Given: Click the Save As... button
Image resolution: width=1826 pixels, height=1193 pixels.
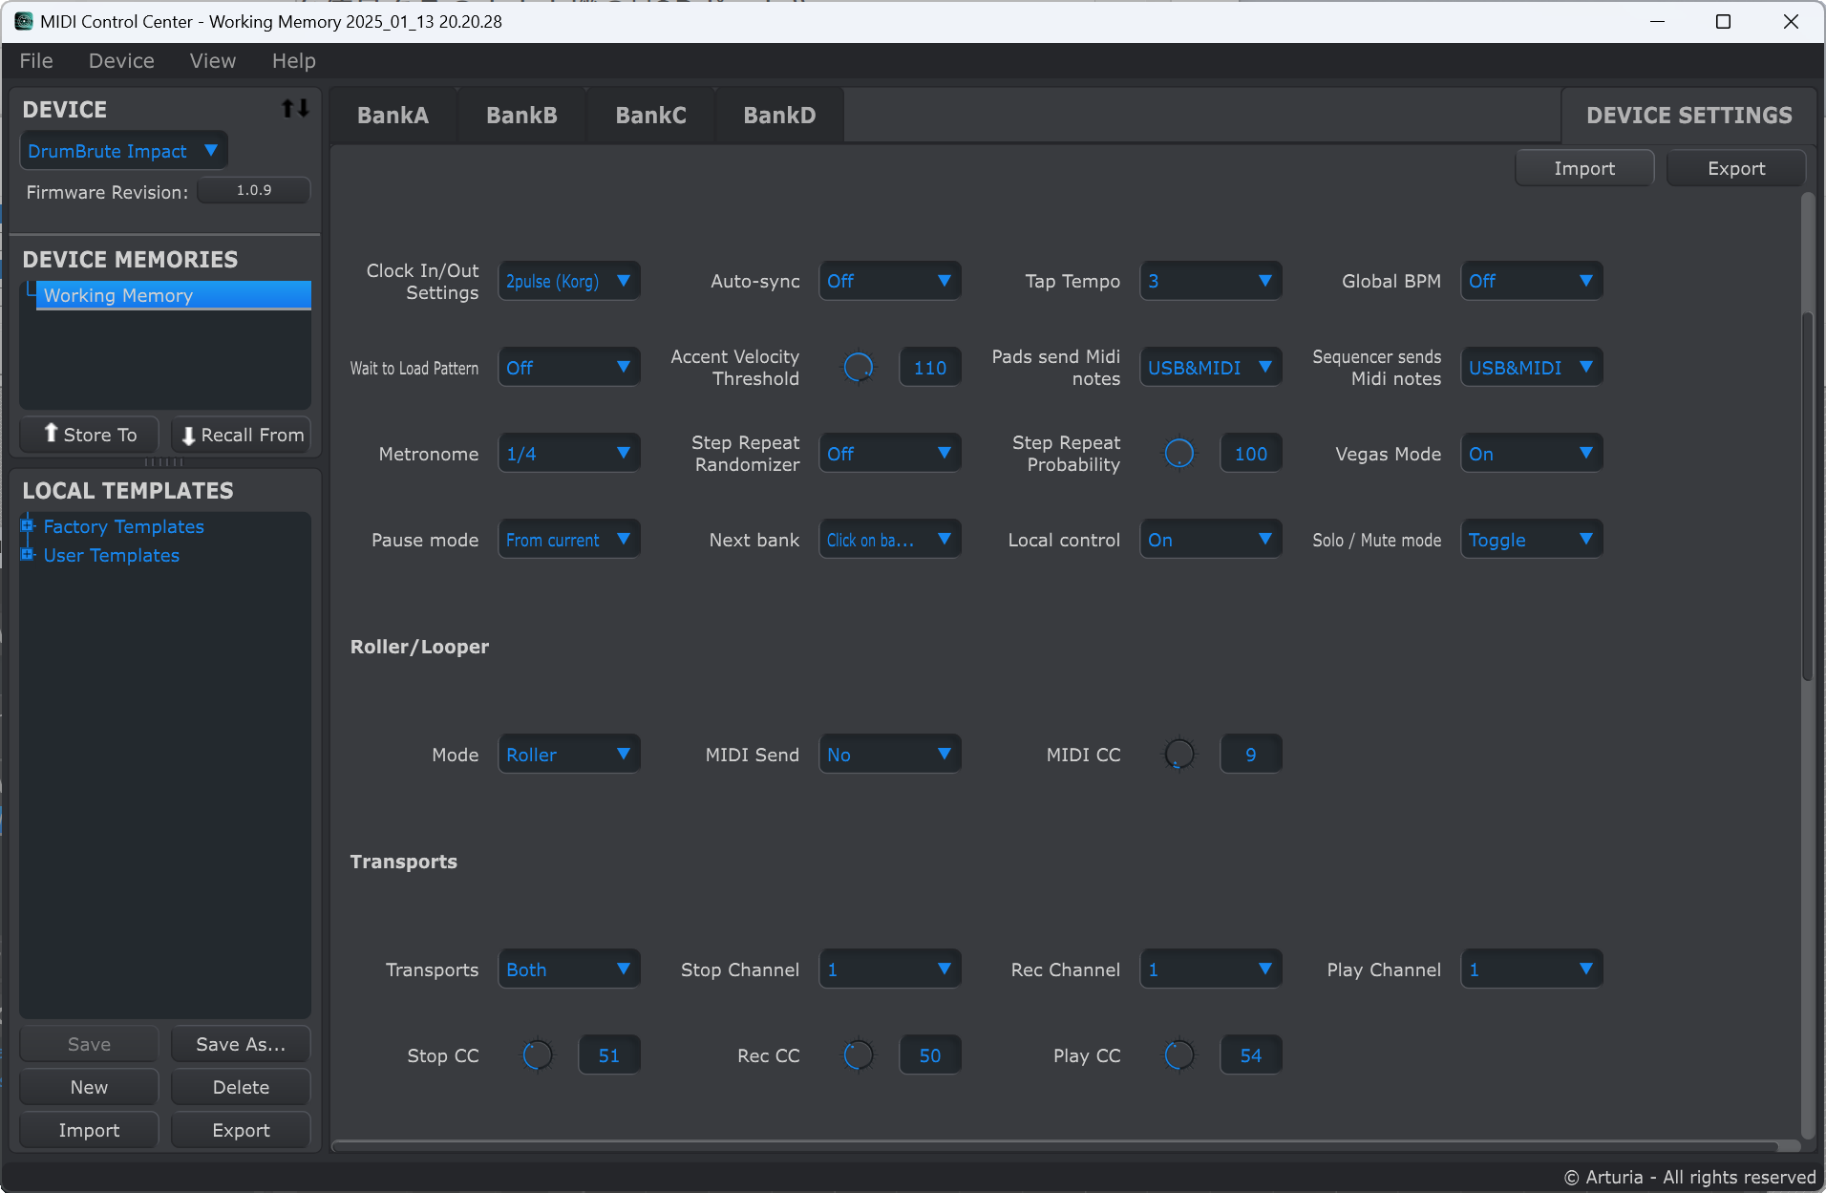Looking at the screenshot, I should click(x=242, y=1044).
